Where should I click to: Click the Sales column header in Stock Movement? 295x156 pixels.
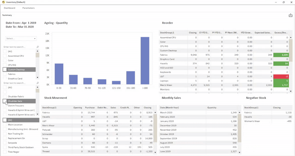[113, 108]
